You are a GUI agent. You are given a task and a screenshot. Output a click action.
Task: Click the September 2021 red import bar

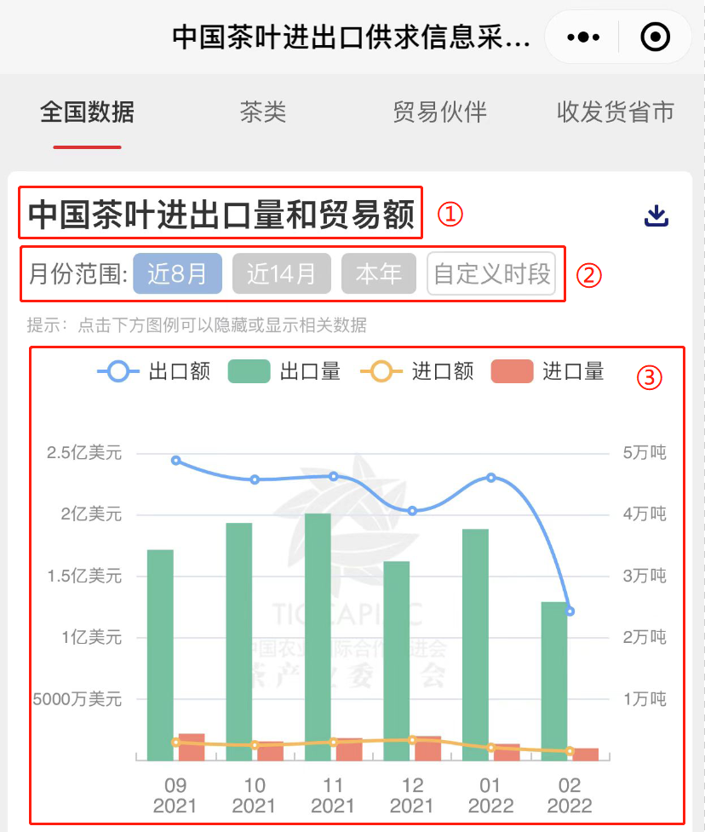pyautogui.click(x=192, y=748)
